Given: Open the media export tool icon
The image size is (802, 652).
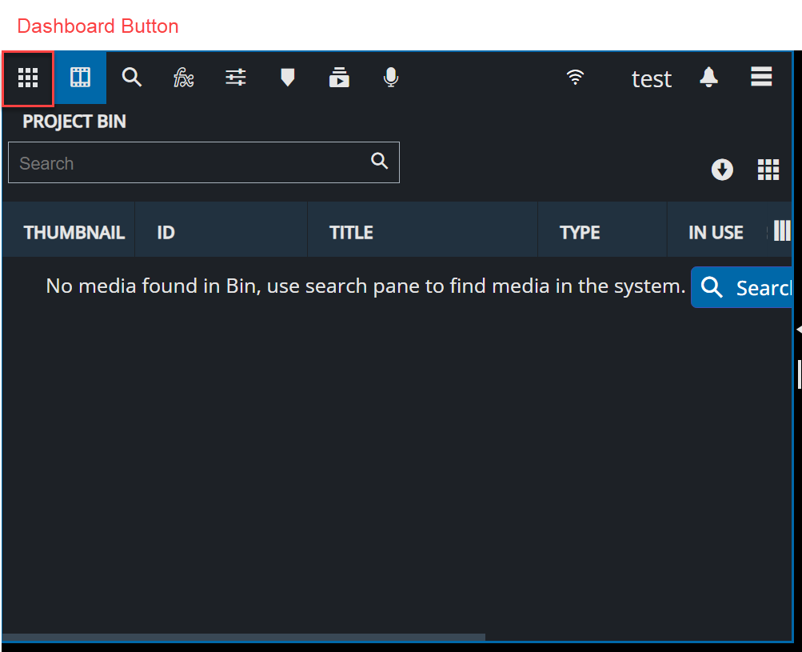Looking at the screenshot, I should pos(339,78).
